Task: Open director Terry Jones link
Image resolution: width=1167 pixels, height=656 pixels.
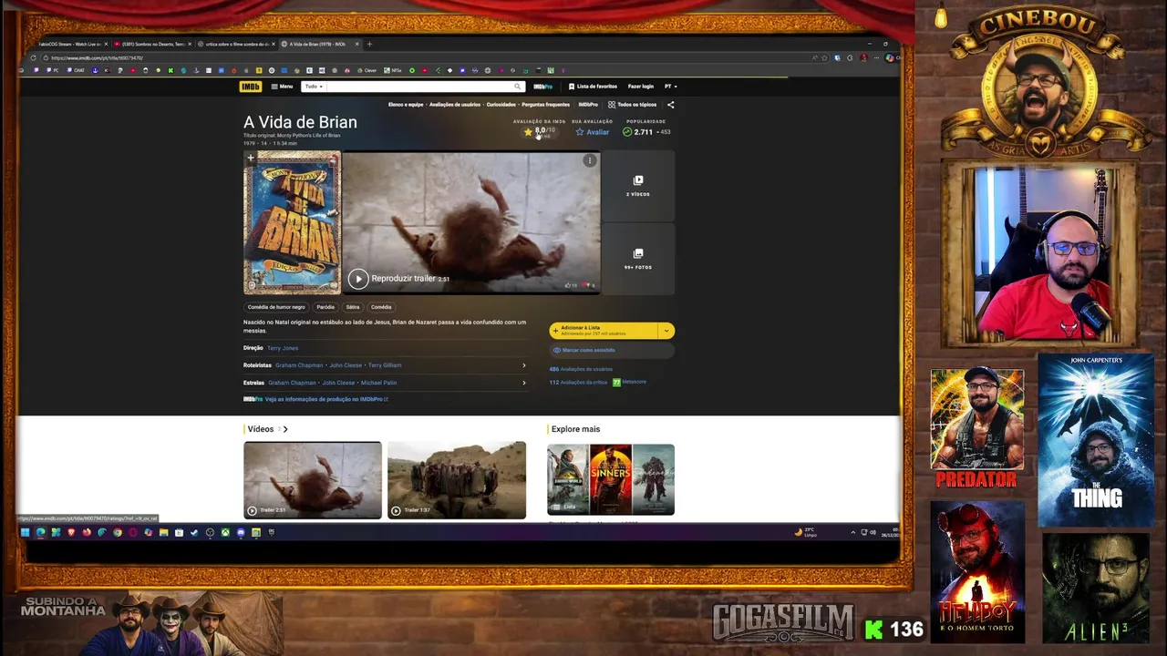Action: [283, 348]
